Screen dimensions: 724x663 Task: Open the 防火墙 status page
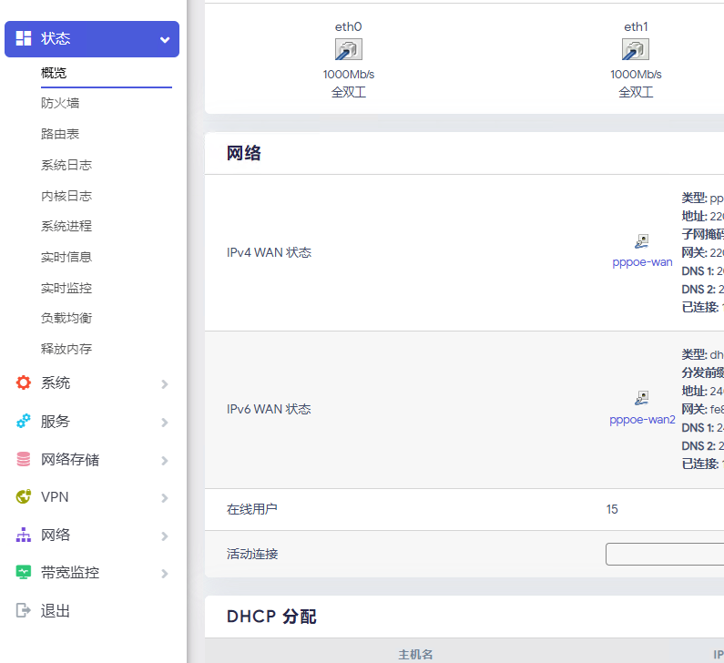tap(60, 103)
